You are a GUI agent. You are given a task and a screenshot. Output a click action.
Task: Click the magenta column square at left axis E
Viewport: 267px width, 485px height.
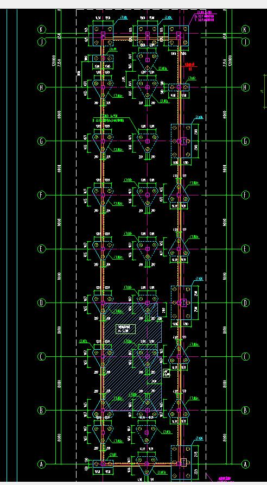[103, 249]
